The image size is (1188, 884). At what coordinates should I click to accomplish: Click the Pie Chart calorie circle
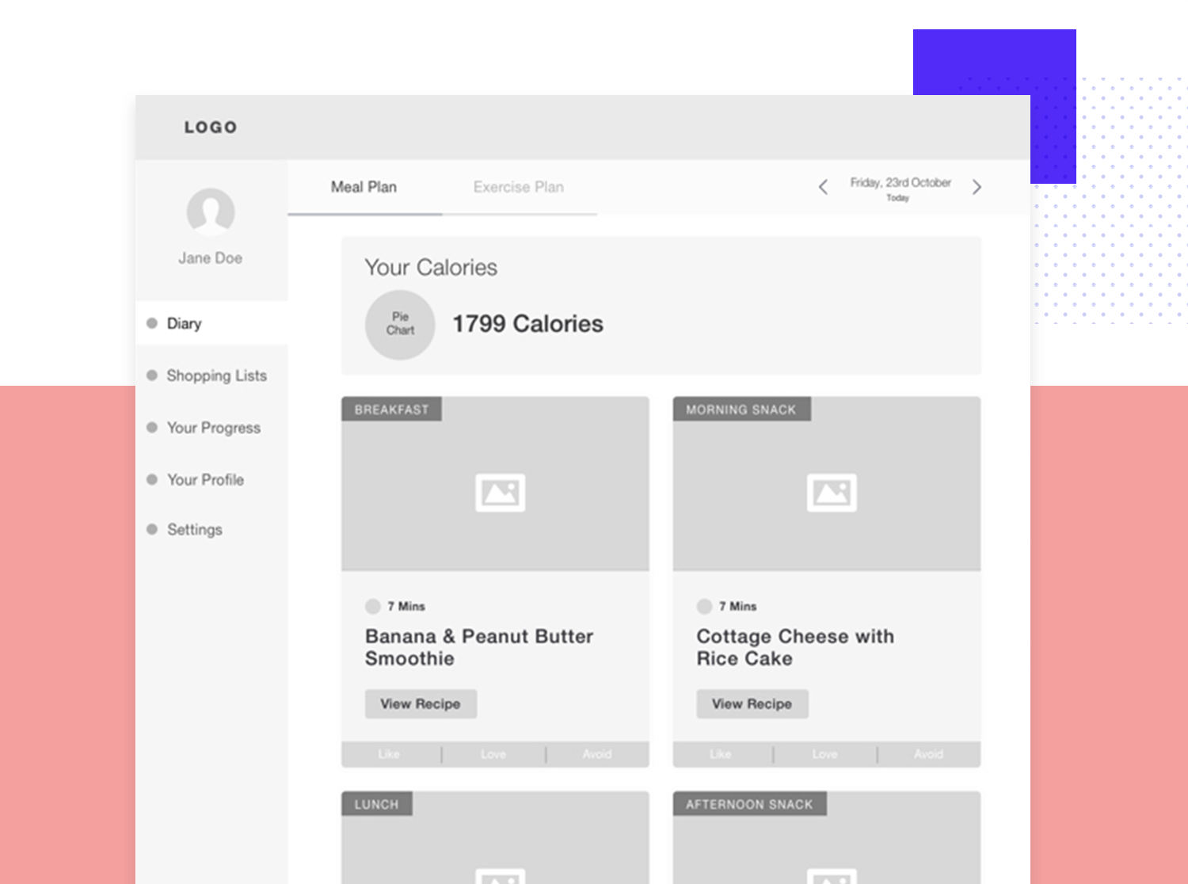pos(400,325)
